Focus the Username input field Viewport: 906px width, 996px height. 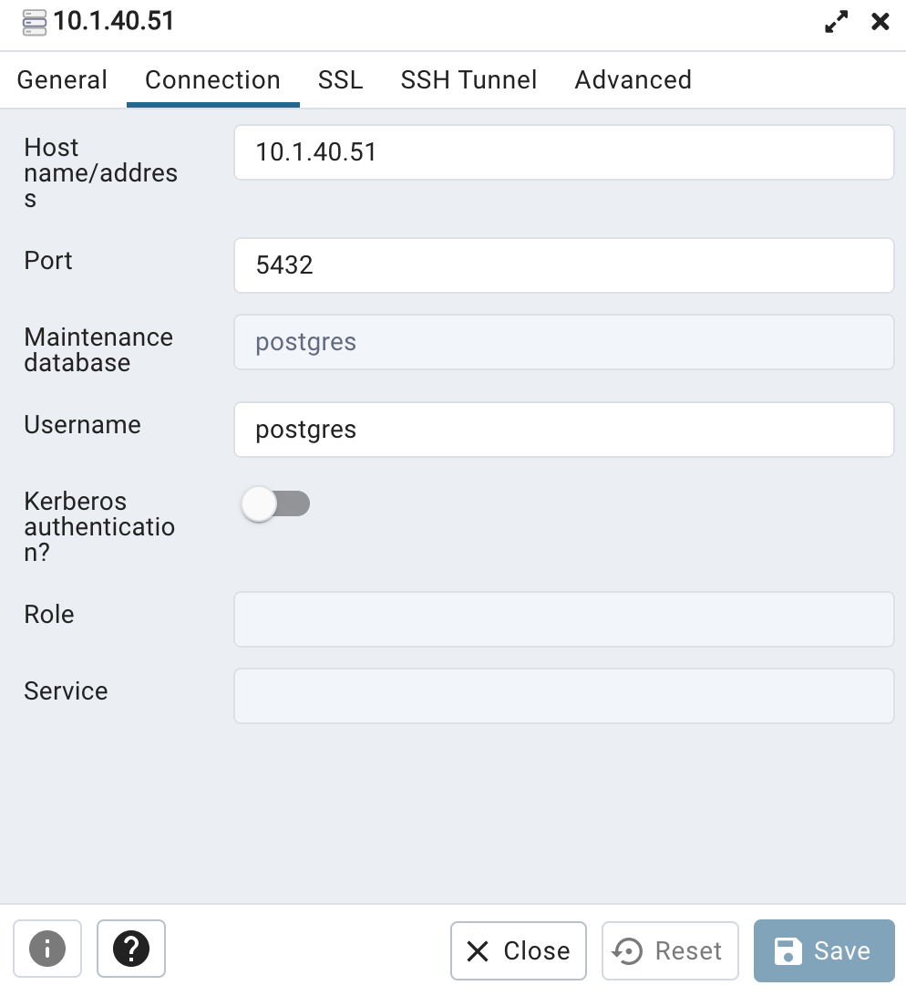(564, 430)
